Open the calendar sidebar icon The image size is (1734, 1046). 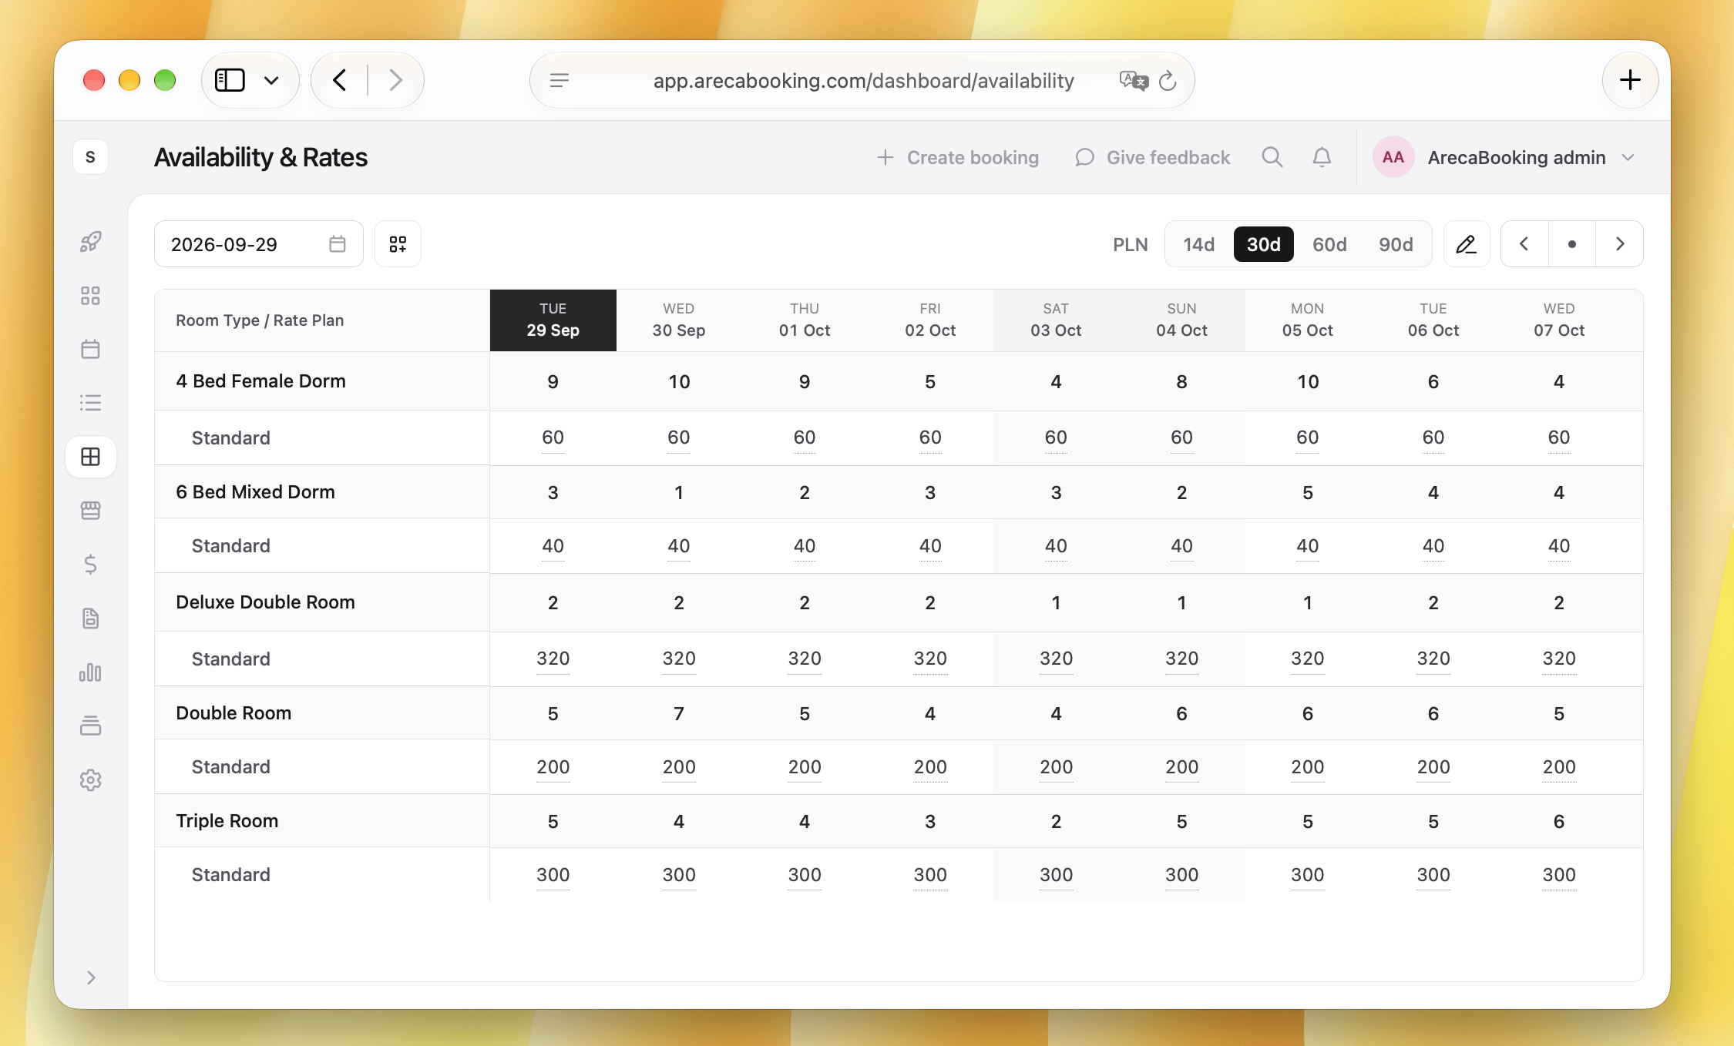tap(91, 349)
